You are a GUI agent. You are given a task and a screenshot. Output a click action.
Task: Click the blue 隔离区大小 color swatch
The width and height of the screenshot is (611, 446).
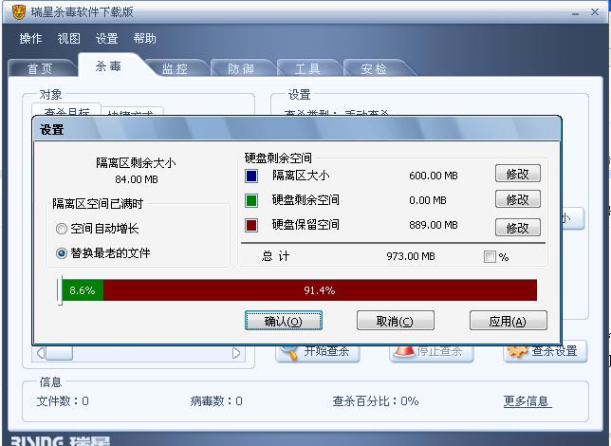tap(251, 176)
